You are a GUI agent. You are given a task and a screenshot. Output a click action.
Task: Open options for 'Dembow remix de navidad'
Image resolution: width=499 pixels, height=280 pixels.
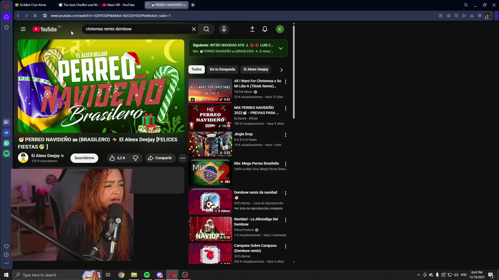(x=285, y=193)
